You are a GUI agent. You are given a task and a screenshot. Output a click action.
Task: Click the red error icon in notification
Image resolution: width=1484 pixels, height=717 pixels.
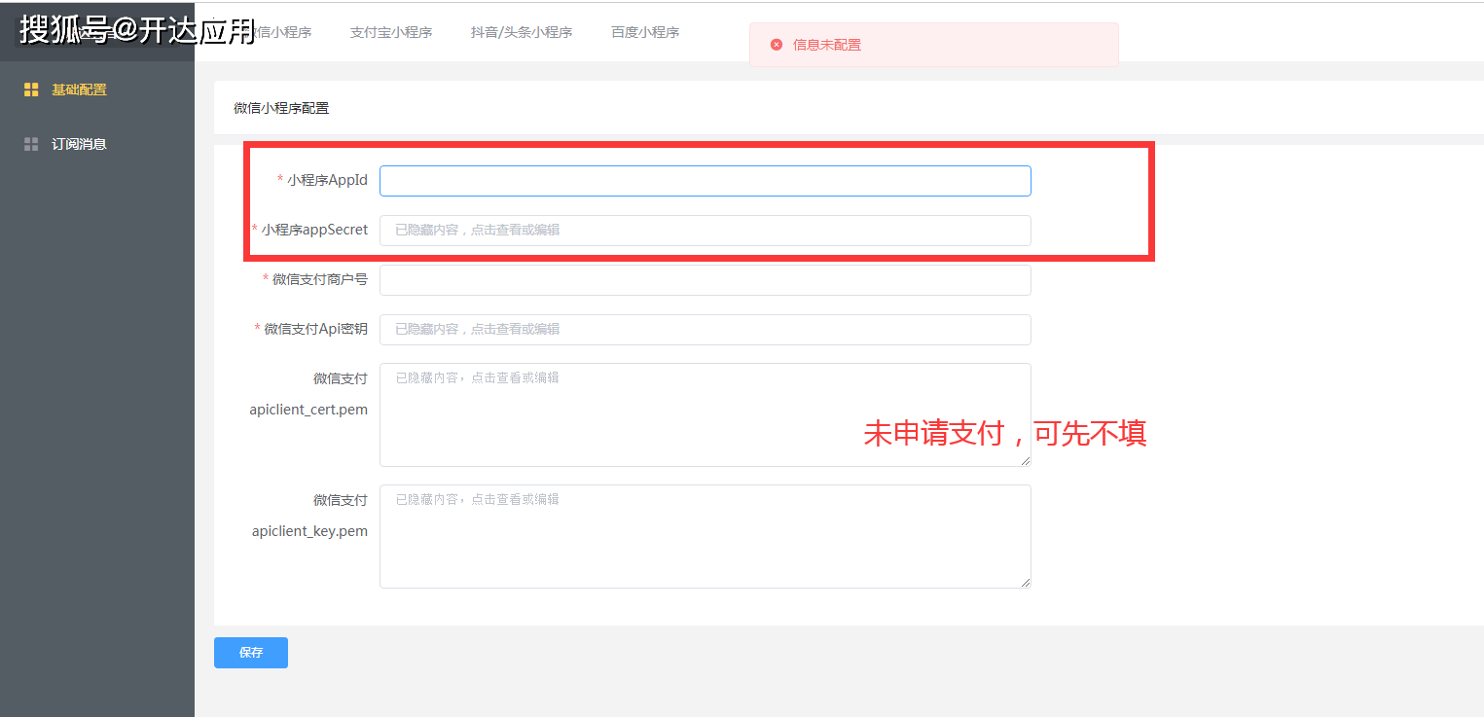[x=776, y=45]
